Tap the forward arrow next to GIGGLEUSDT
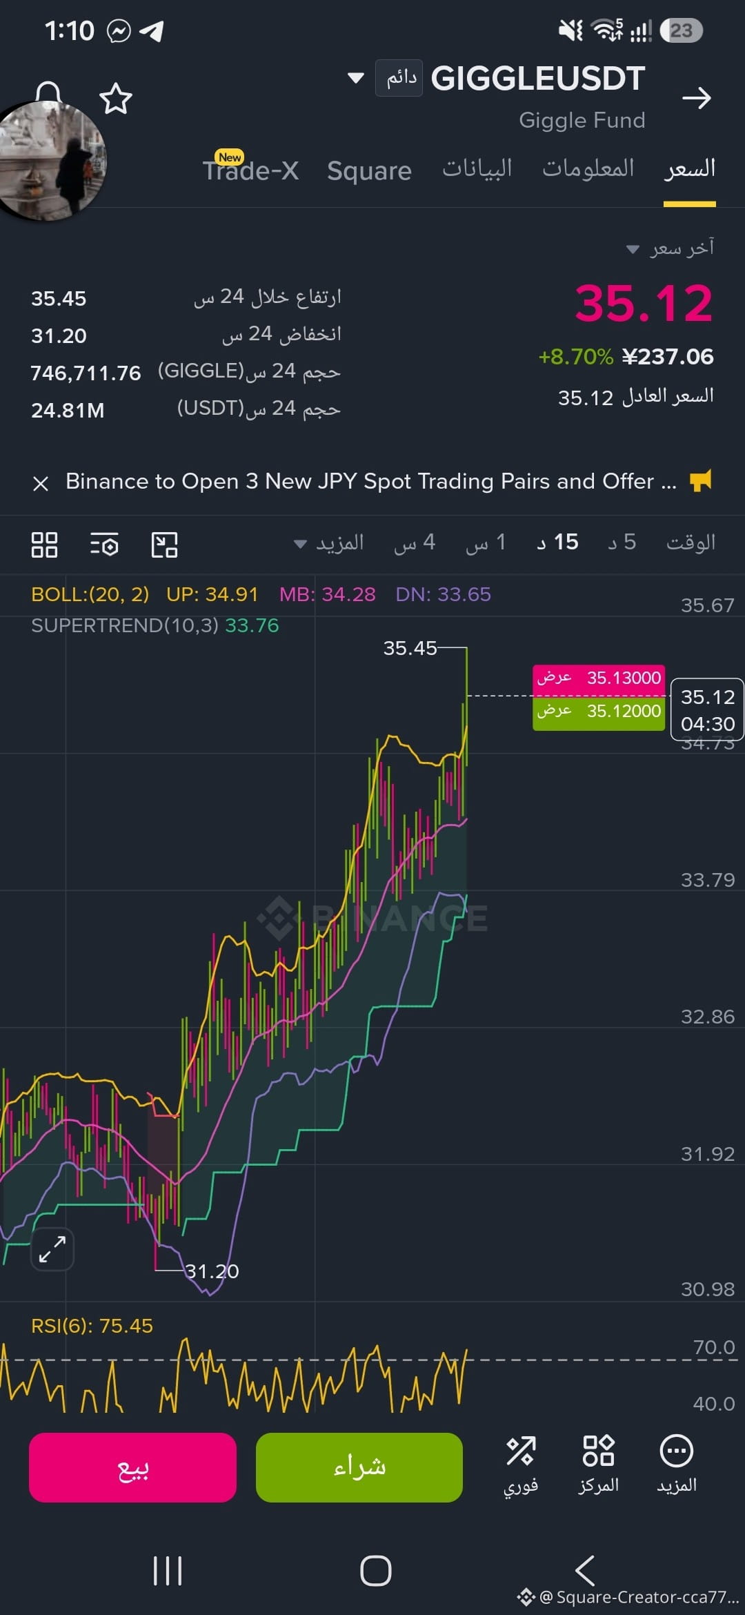Screen dimensions: 745x1615 tap(696, 98)
